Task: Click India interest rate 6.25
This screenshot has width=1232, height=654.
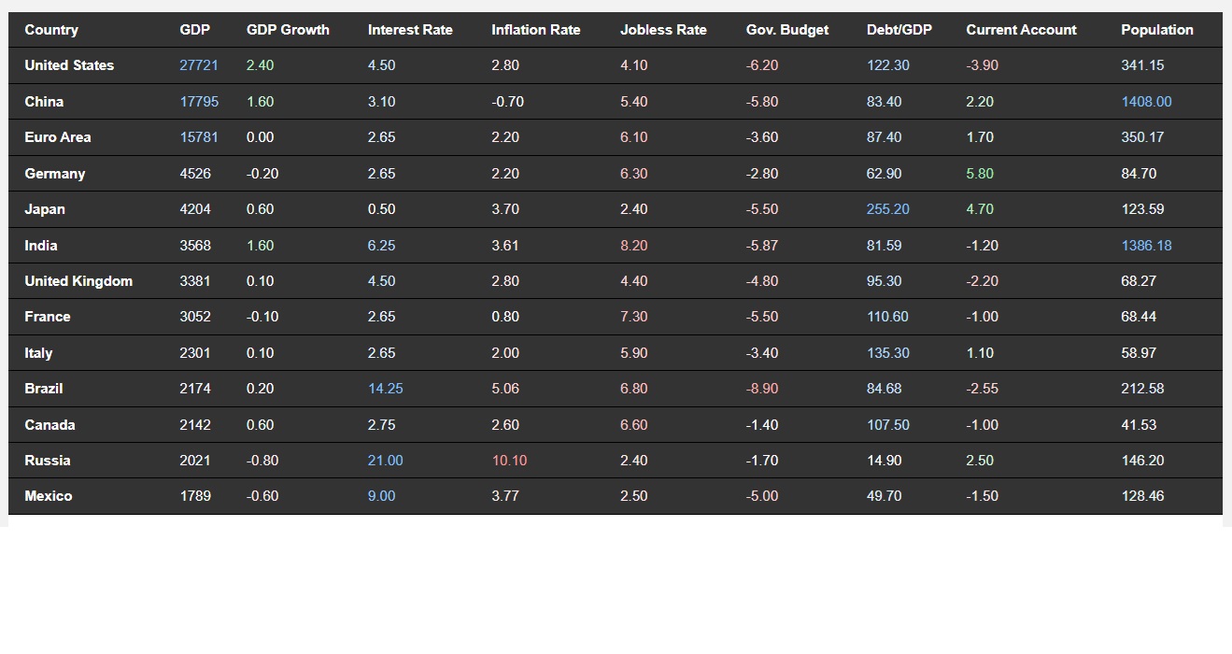Action: tap(381, 246)
